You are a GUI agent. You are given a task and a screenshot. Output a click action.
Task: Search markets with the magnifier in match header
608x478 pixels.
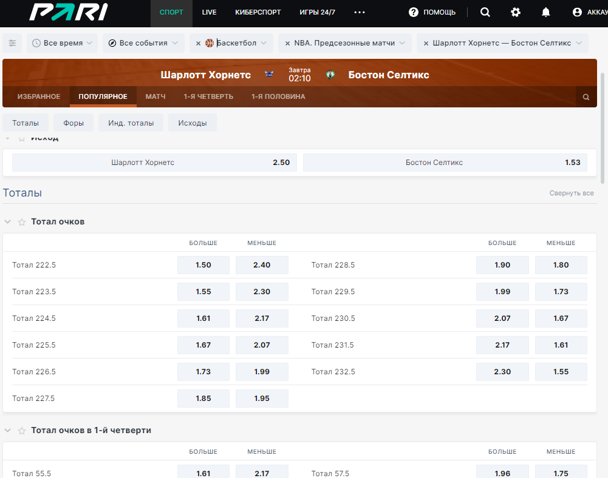[586, 97]
